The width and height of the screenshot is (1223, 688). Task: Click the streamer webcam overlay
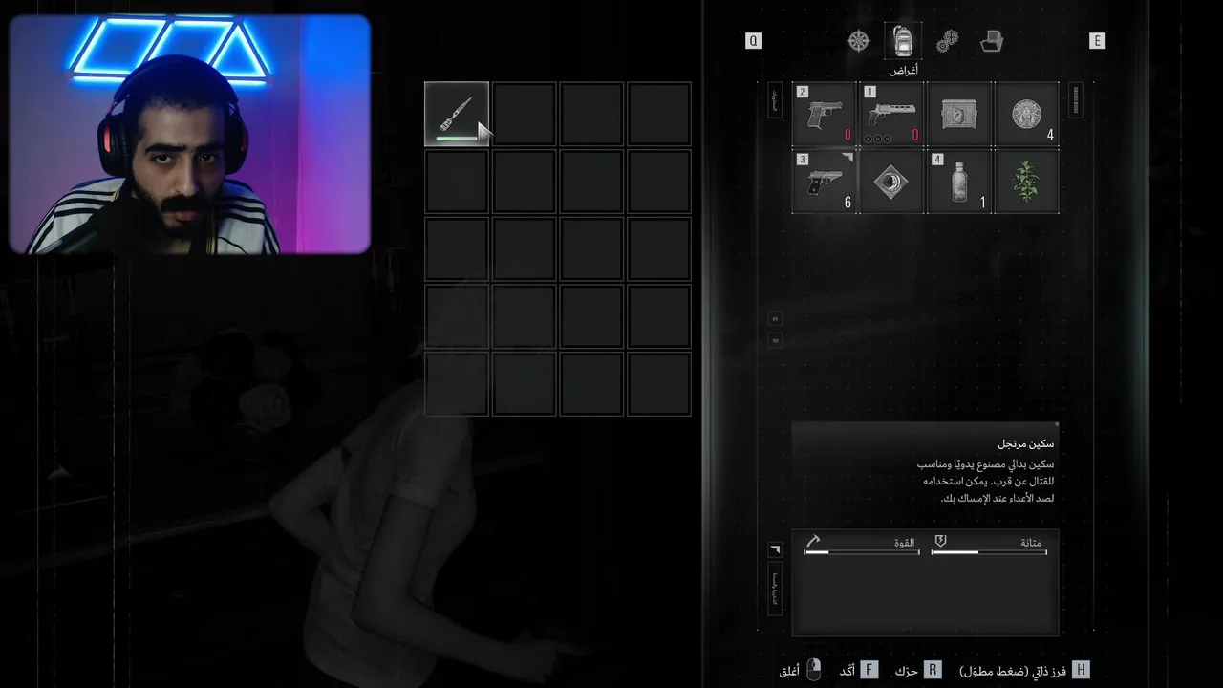pos(189,134)
